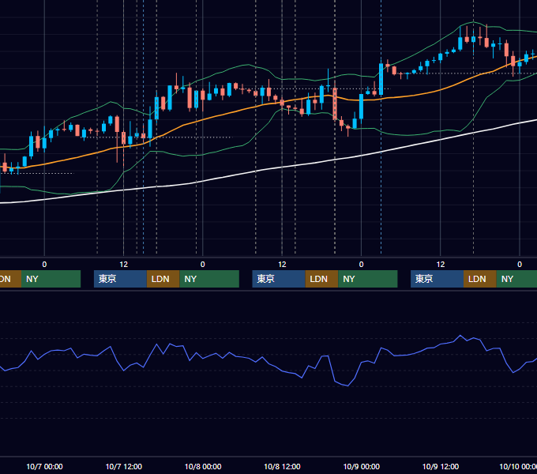Click the hour label 12 above 10/9 12:00

441,265
